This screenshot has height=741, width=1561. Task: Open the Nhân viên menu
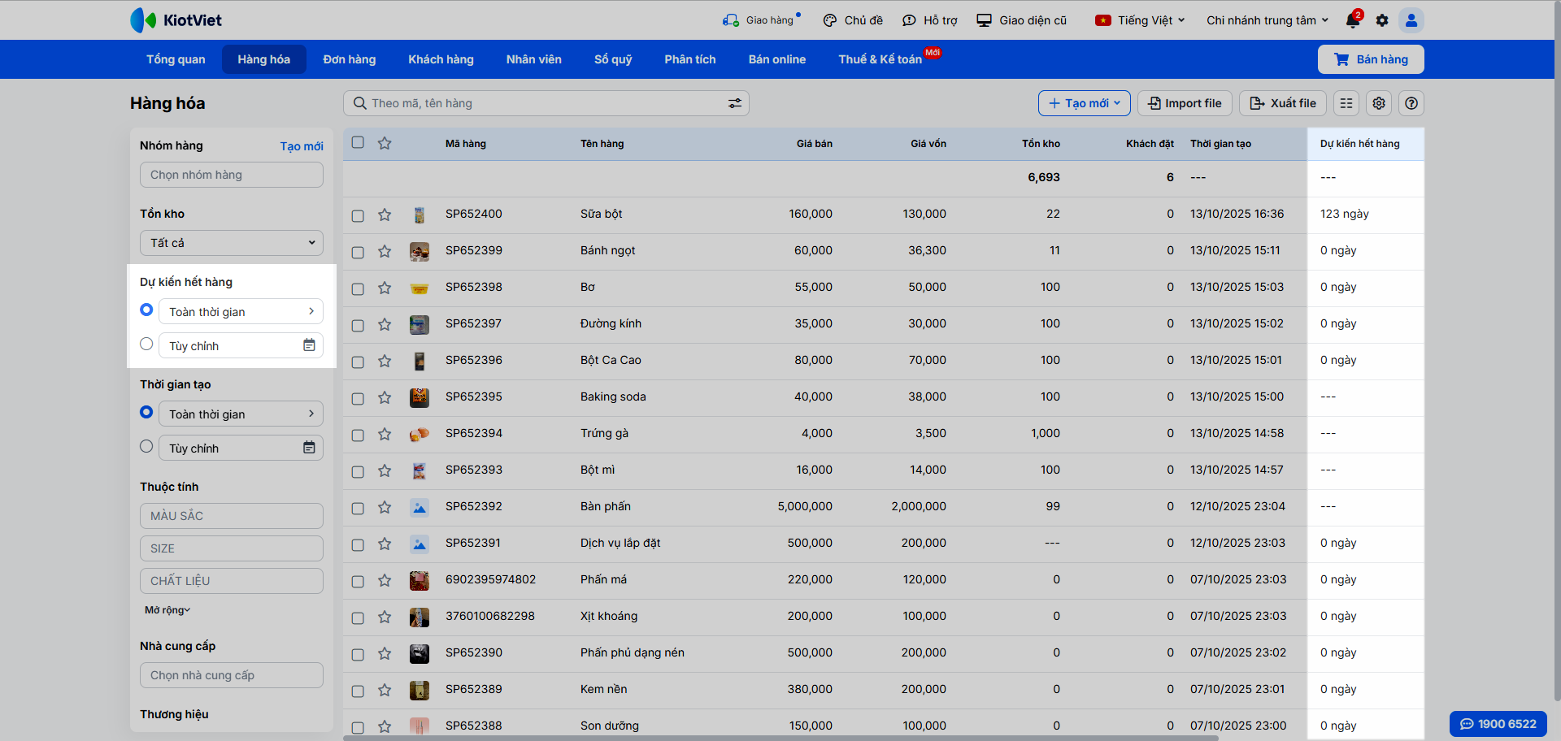[534, 59]
